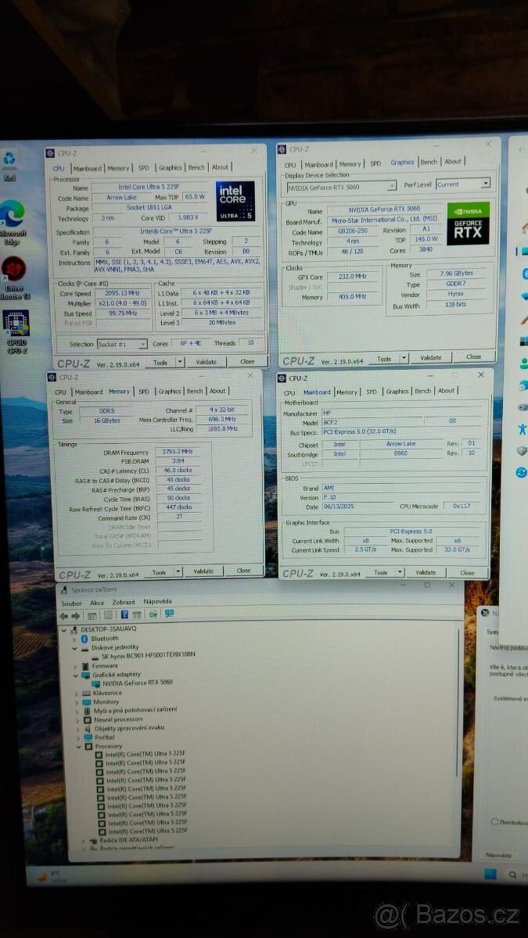This screenshot has height=938, width=528.
Task: Open the Recycle Bin desktop icon
Action: tap(9, 161)
